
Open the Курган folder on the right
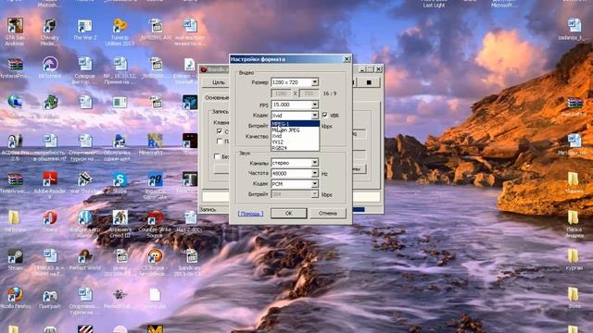coord(574,259)
